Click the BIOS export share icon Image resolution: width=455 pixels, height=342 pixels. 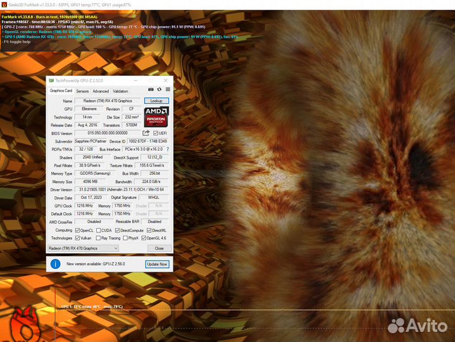click(x=146, y=133)
